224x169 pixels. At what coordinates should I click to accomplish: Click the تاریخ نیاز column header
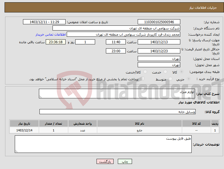pyautogui.click(x=24, y=123)
